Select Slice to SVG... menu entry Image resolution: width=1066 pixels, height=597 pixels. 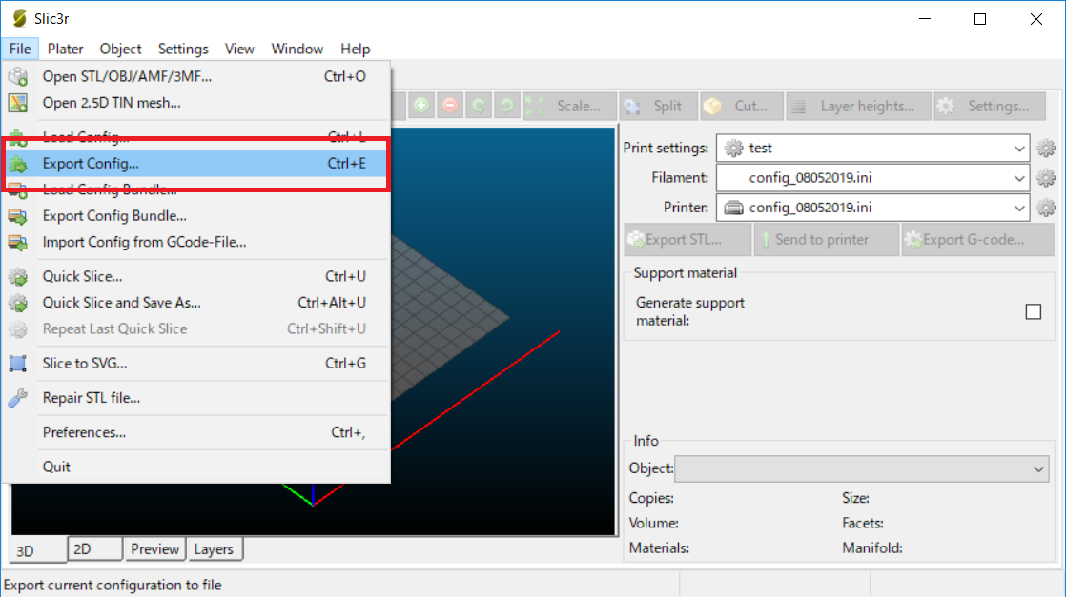point(195,364)
